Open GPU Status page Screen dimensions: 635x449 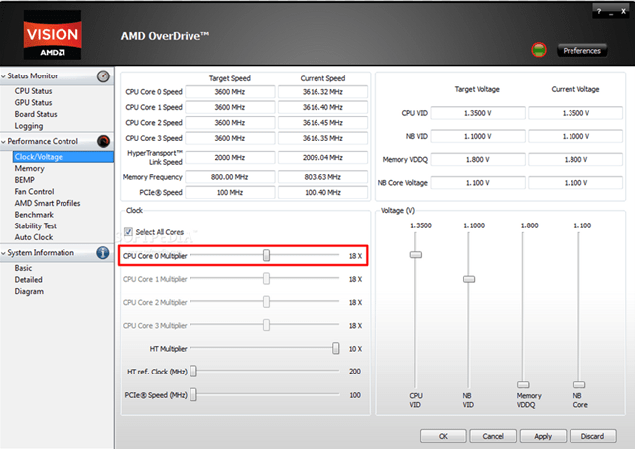33,102
